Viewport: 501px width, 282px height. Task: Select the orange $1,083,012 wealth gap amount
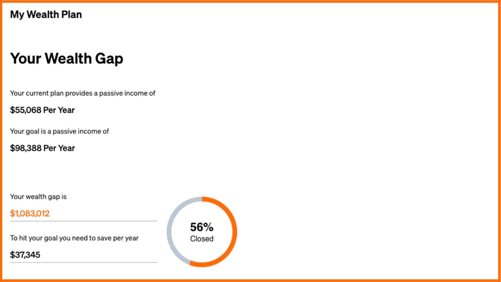30,214
